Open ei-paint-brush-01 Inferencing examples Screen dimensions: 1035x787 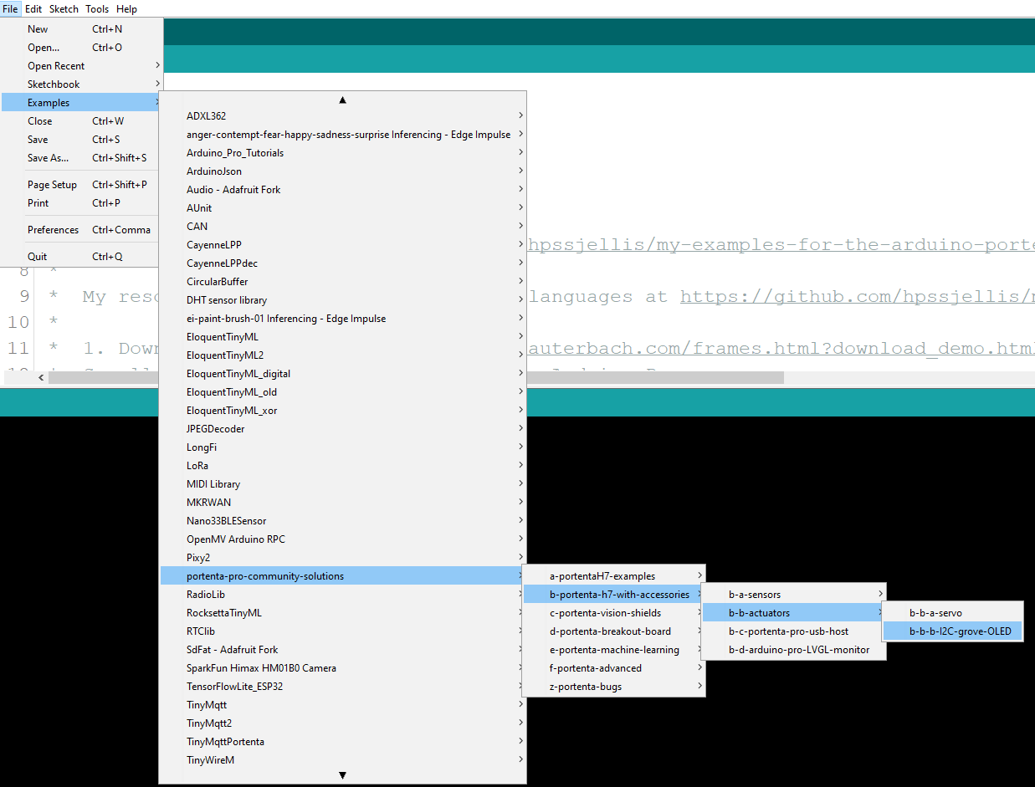[x=343, y=319]
